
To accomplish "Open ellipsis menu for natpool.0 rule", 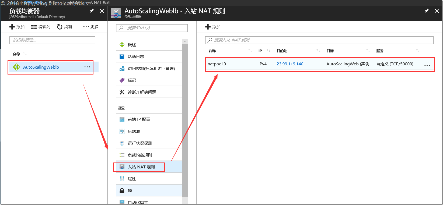I will [427, 65].
